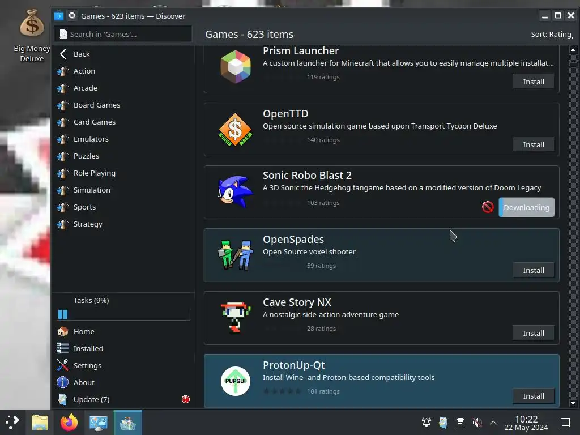Click the OpenSpades app icon
The width and height of the screenshot is (580, 435).
236,255
